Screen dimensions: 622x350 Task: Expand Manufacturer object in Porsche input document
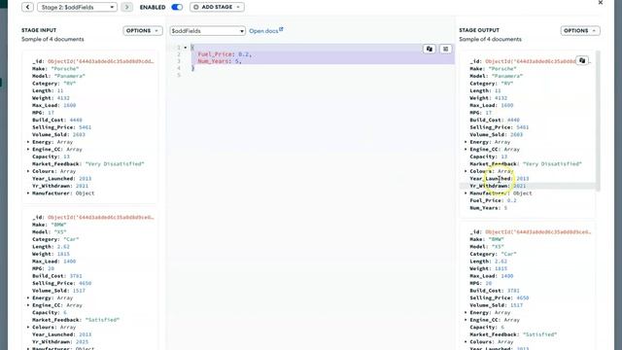click(x=28, y=193)
